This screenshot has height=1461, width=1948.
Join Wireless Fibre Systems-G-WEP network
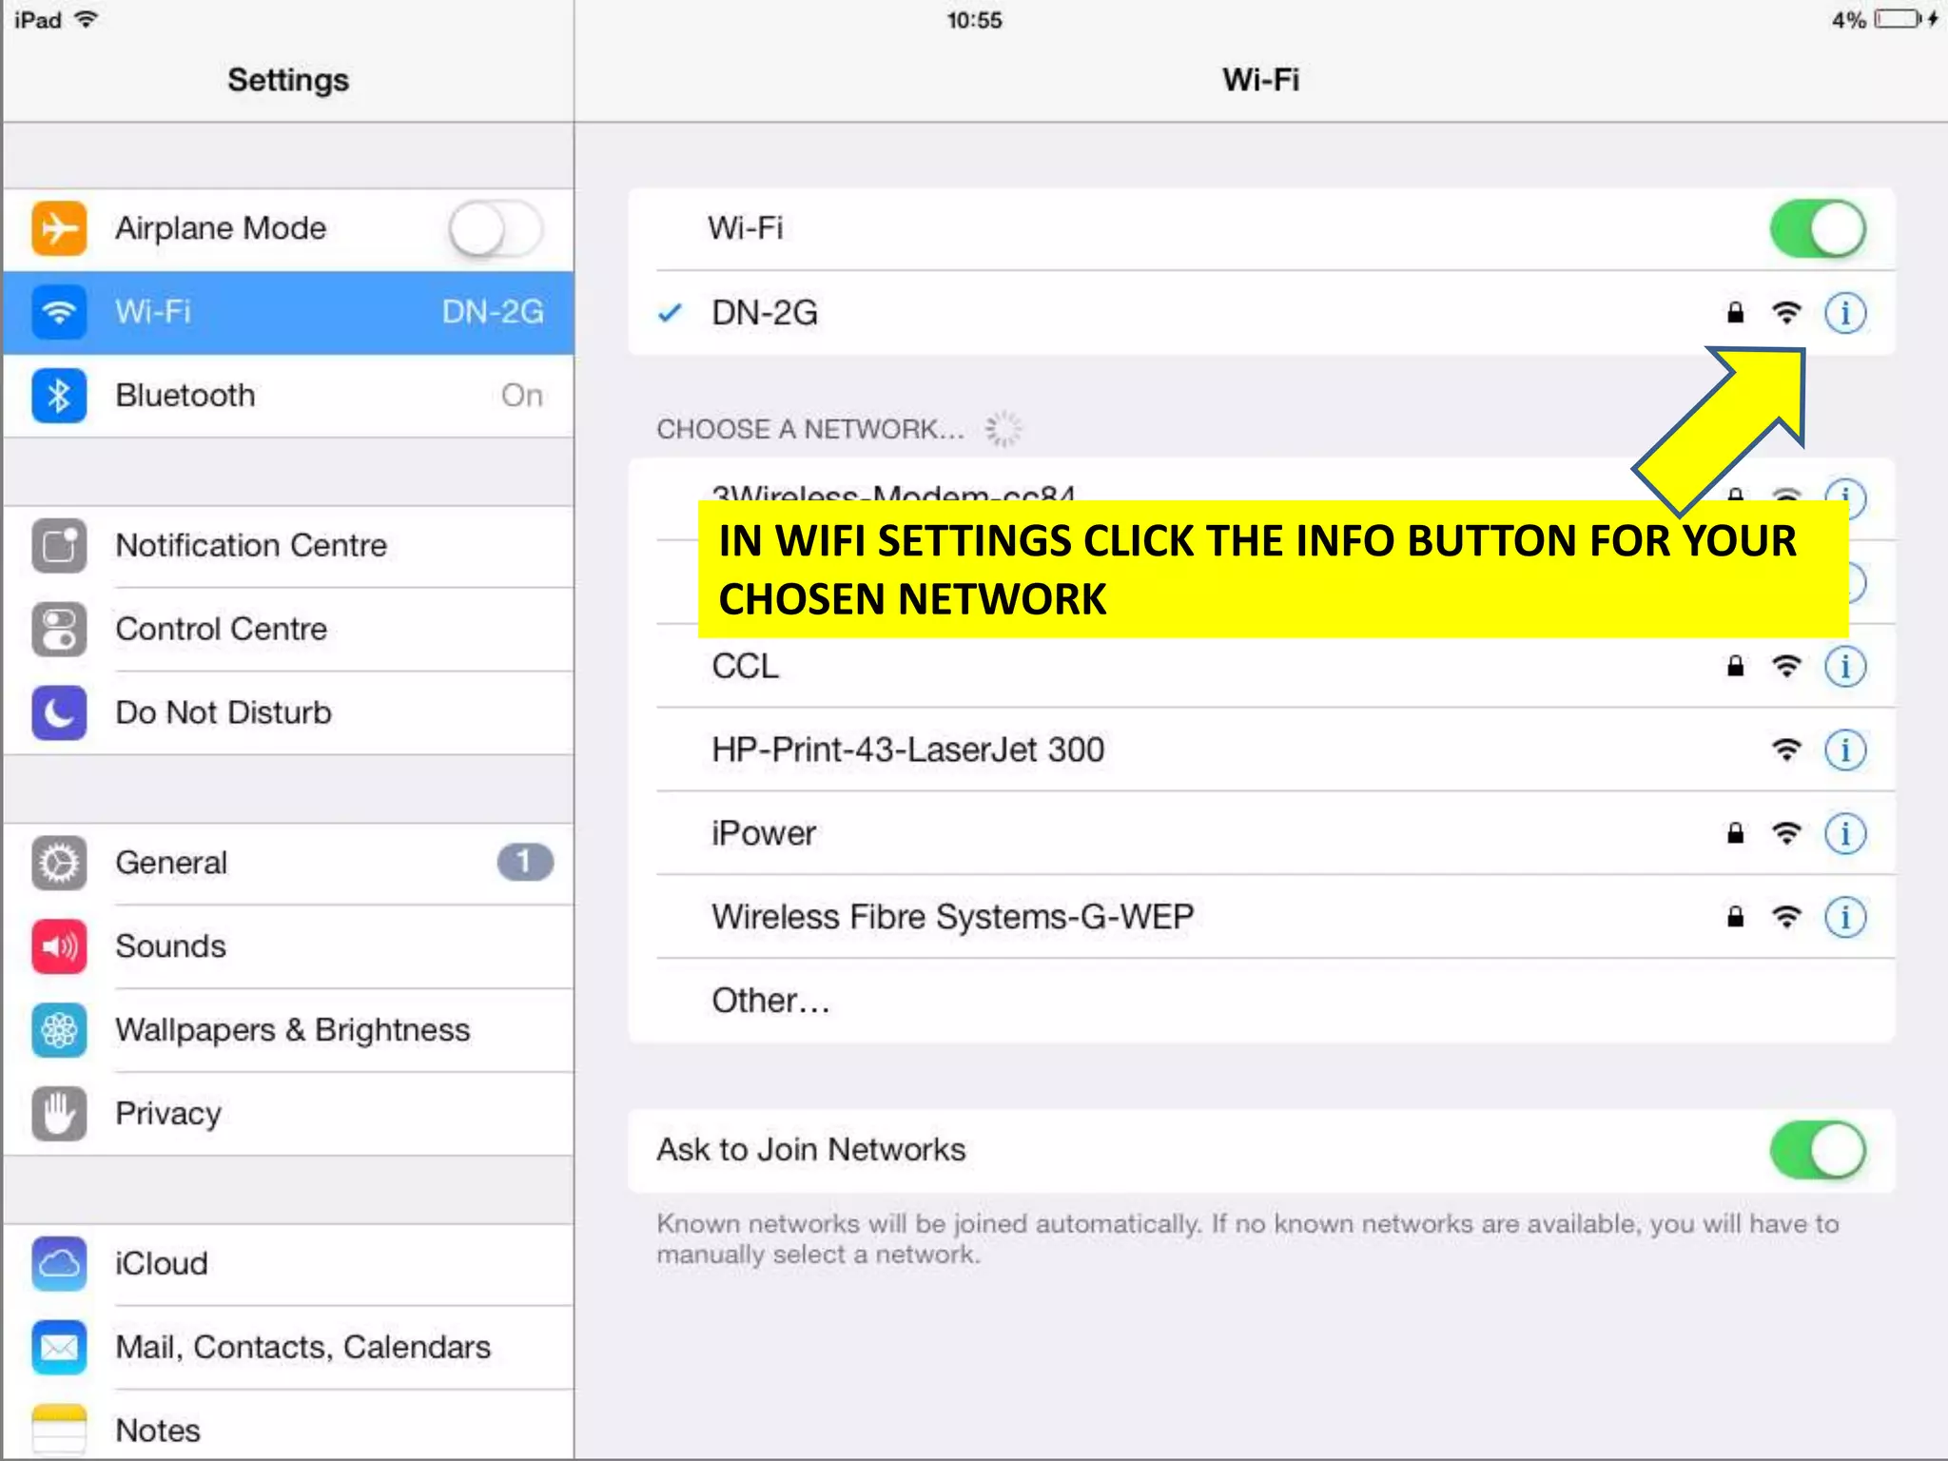(x=1261, y=918)
